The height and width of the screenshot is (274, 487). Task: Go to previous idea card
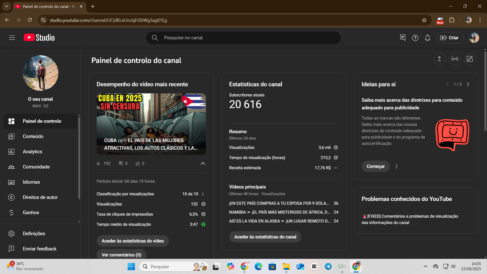(x=447, y=84)
